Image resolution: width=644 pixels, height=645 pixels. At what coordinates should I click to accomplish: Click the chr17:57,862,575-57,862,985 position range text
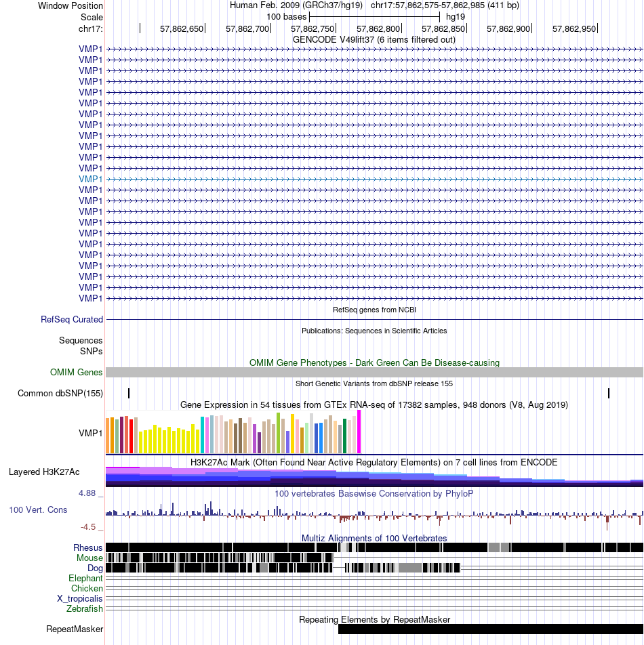click(445, 5)
